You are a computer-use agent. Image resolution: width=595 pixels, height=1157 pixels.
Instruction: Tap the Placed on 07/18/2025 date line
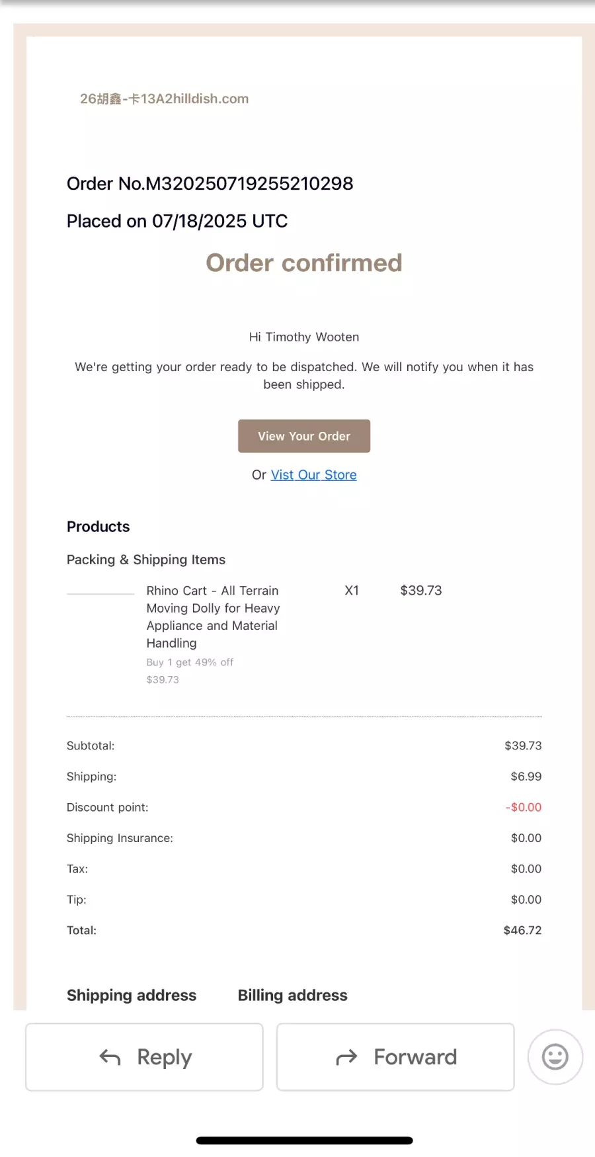(177, 221)
